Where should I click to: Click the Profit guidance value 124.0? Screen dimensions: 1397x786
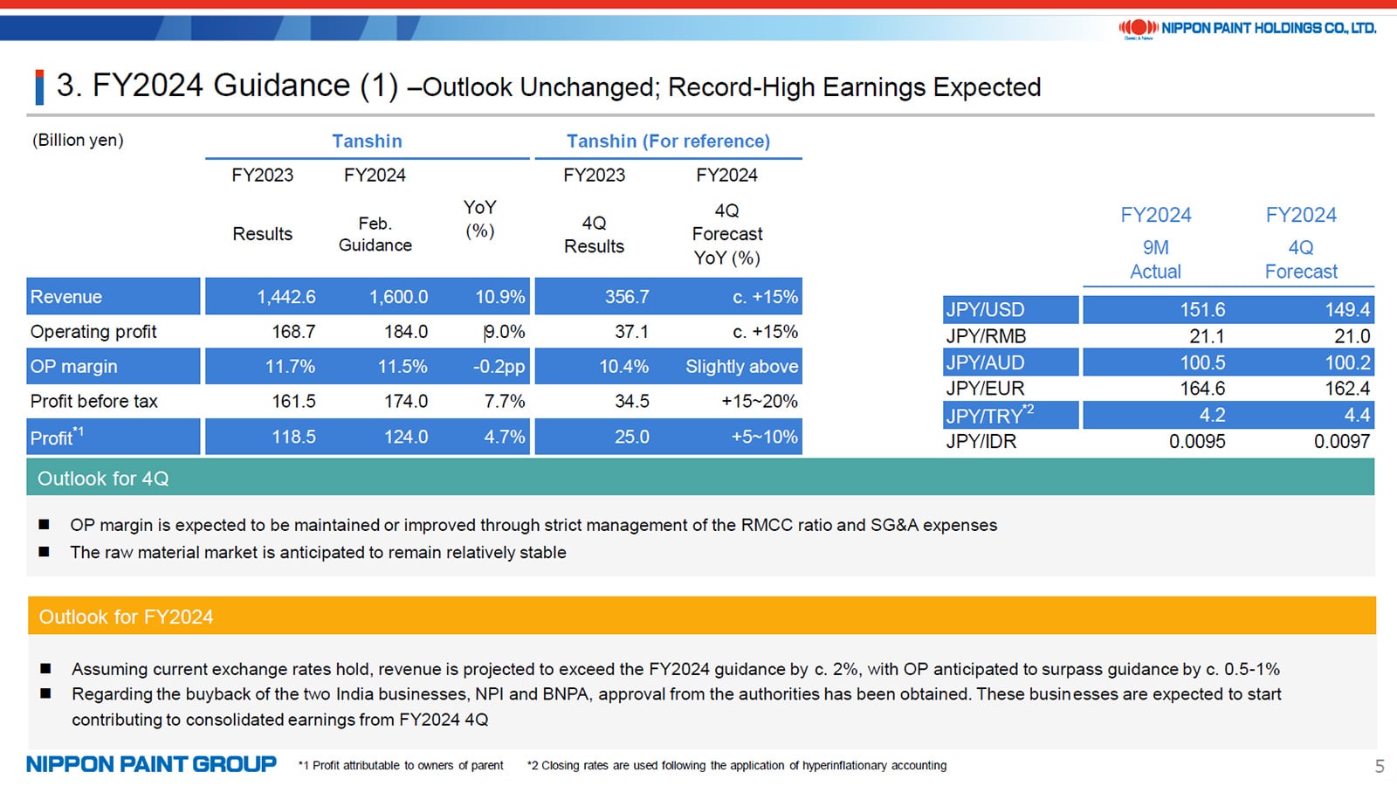[406, 437]
